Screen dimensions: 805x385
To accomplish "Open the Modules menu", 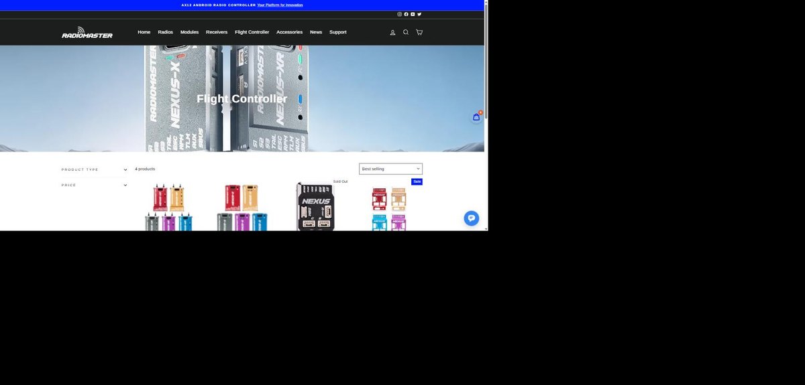I will (189, 32).
